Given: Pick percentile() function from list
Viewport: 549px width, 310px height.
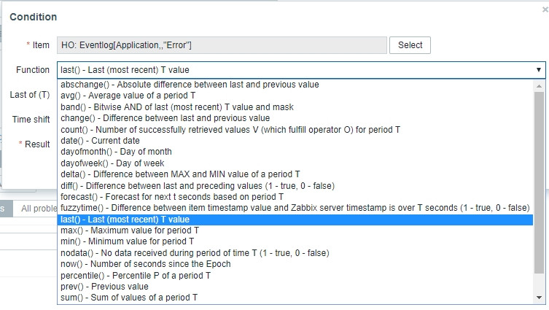Looking at the screenshot, I should [295, 275].
